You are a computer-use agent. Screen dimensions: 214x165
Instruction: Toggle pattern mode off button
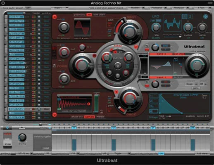(x=105, y=153)
